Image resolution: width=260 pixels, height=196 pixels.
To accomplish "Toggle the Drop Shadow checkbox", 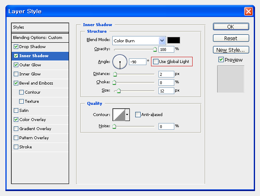I will [16, 47].
